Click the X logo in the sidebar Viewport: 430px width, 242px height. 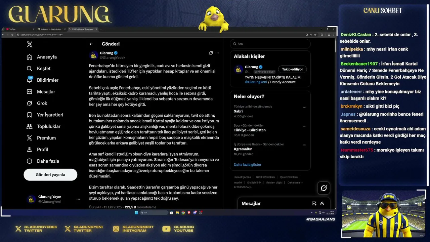coord(30,44)
